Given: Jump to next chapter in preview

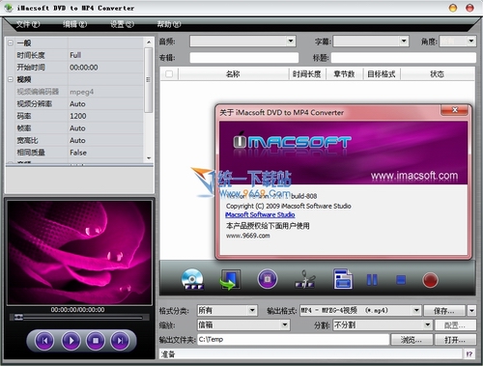Looking at the screenshot, I should coord(120,340).
